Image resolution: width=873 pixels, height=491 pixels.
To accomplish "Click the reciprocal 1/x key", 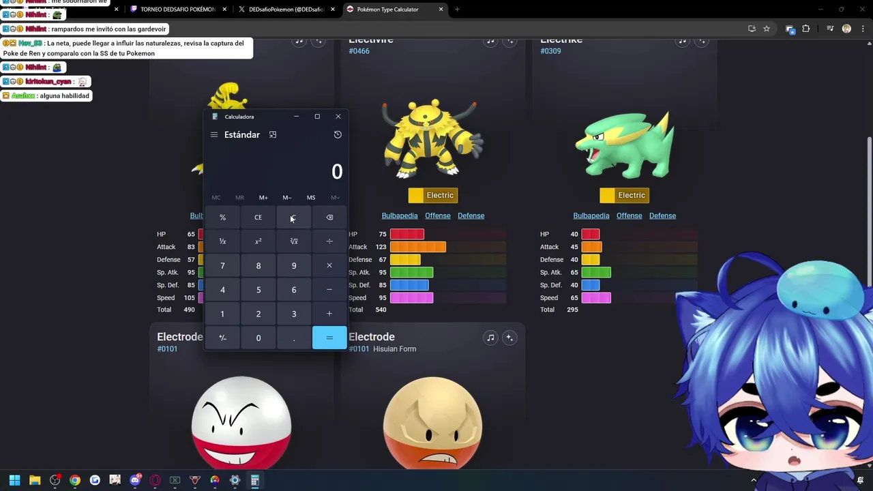I will tap(222, 241).
